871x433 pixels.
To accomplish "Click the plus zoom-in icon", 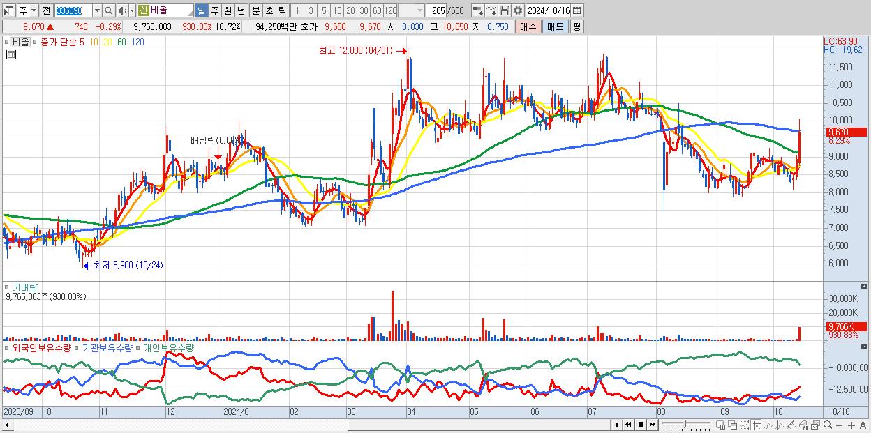I will (851, 425).
